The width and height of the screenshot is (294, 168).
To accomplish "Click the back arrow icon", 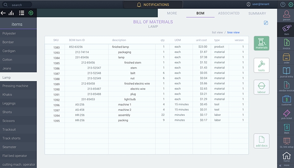I will 4,13.
